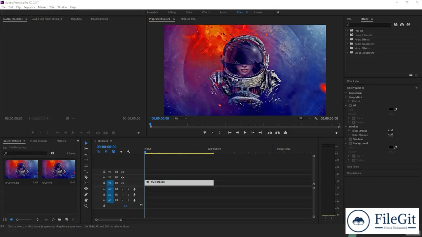
Task: Toggle Linked Selection in timeline
Action: [113, 152]
